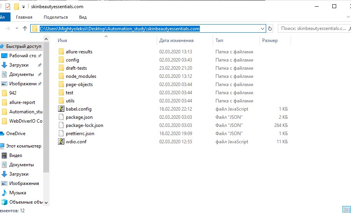The width and height of the screenshot is (351, 213).
Task: Click the date 23.02.2020 21:20
Action: (x=176, y=68)
